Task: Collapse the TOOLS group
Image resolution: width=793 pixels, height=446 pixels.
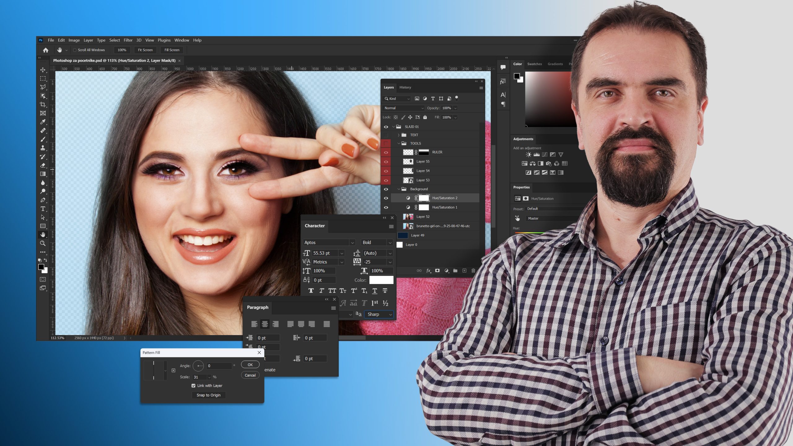Action: 399,143
